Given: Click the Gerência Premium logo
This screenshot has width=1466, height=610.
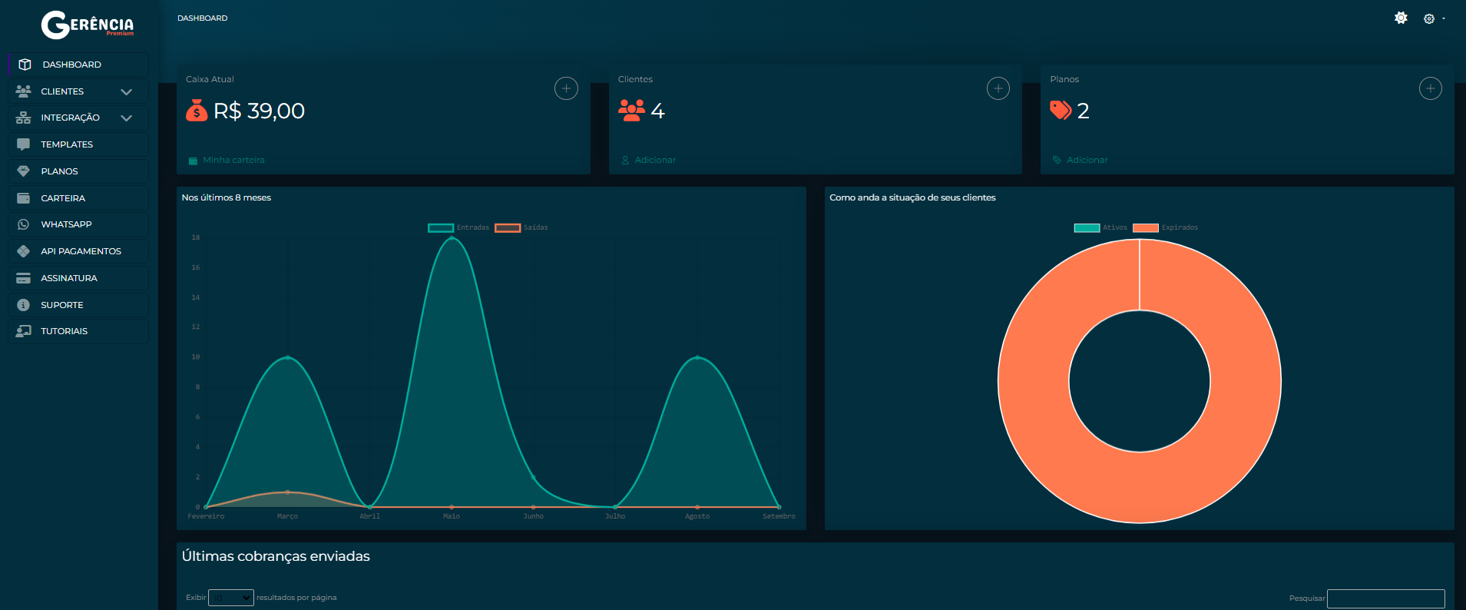Looking at the screenshot, I should 87,25.
